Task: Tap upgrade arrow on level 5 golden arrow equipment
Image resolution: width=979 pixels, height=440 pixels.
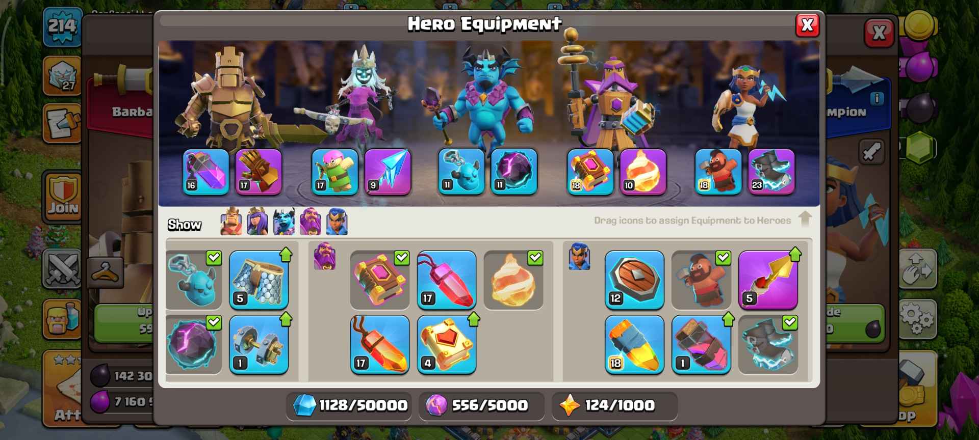Action: tap(795, 254)
